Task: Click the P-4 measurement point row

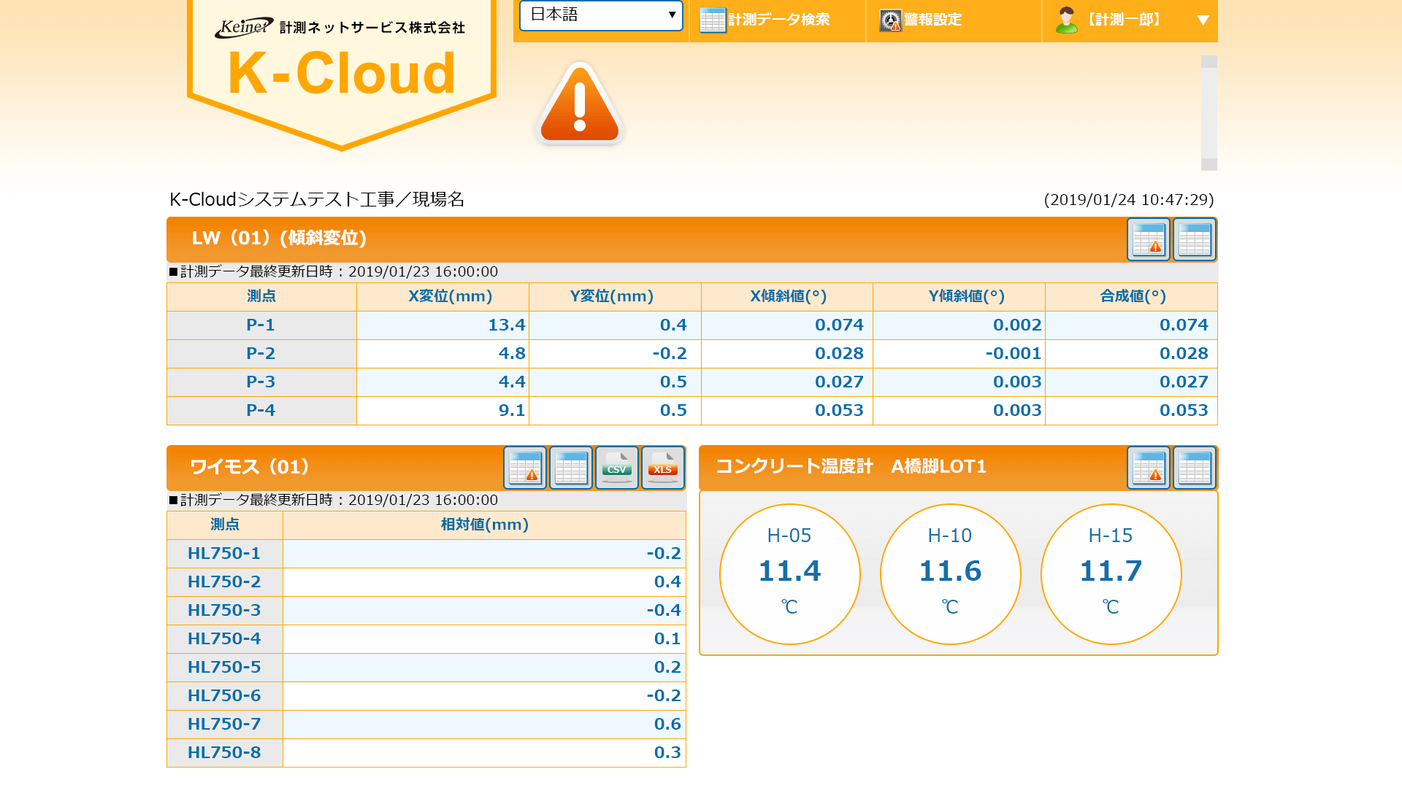Action: [692, 411]
